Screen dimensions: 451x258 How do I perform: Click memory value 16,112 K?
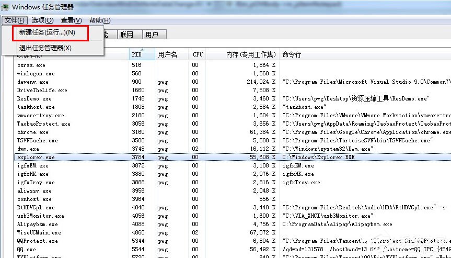coord(263,149)
